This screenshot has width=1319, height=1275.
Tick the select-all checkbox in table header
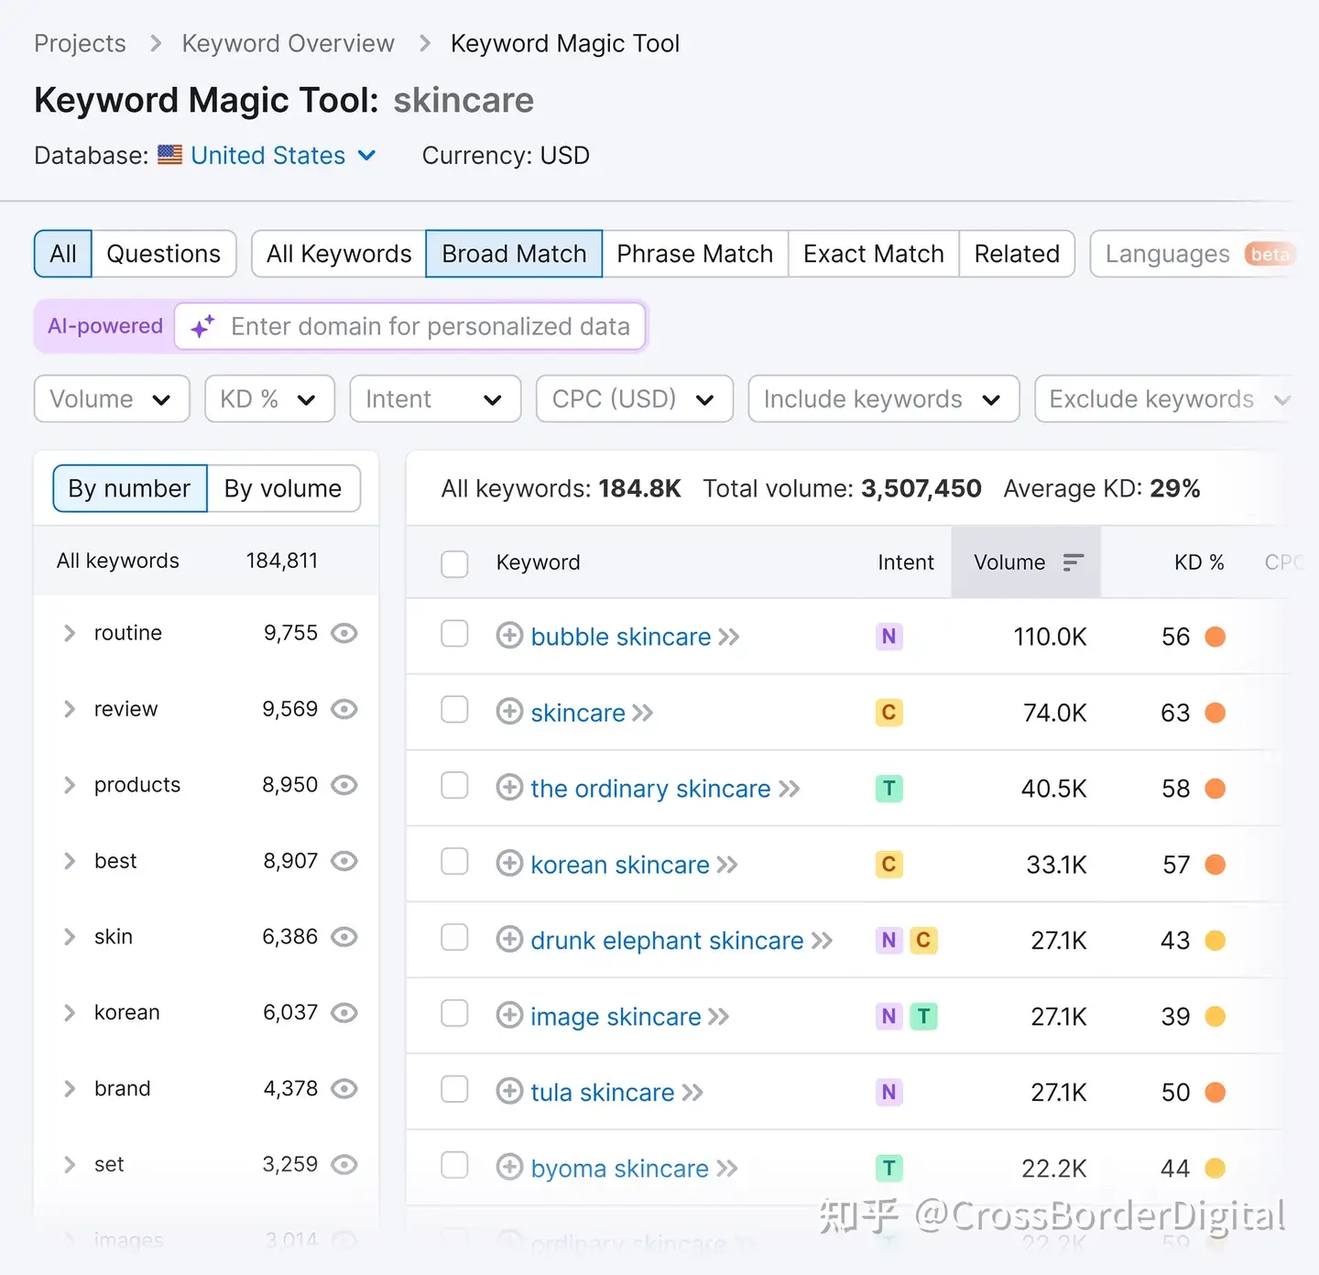pos(454,563)
